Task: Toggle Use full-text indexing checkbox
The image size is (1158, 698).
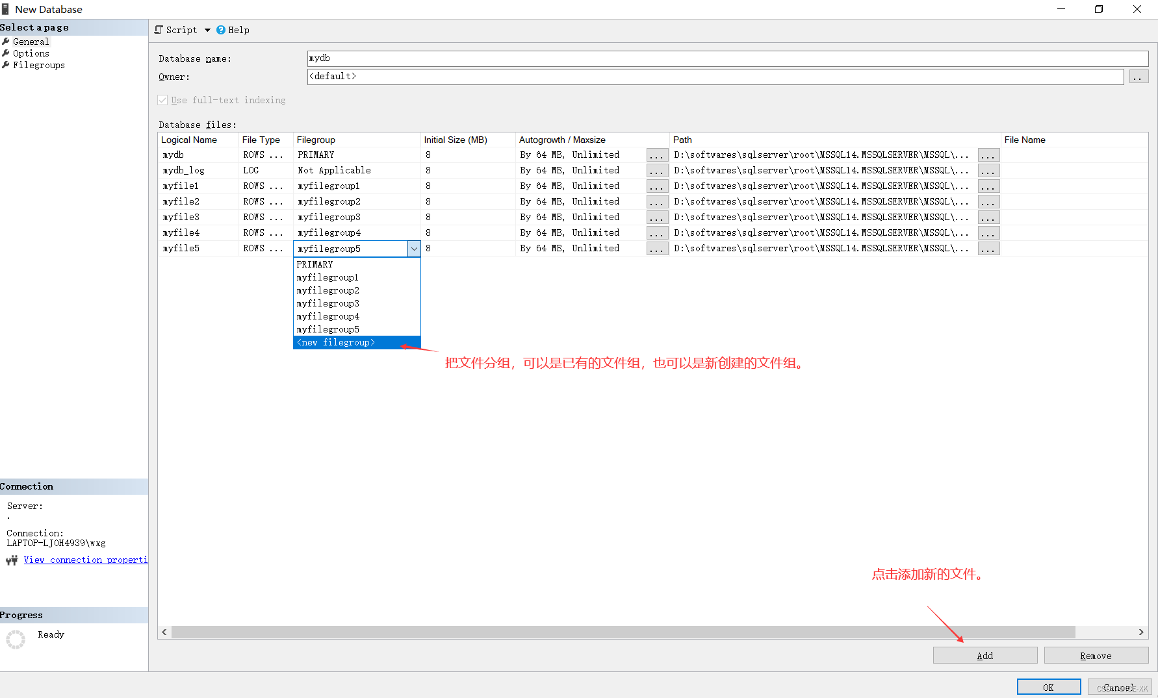Action: pyautogui.click(x=162, y=100)
